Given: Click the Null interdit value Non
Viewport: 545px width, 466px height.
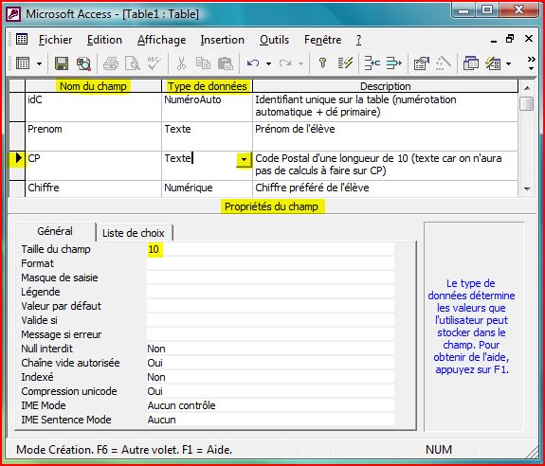Looking at the screenshot, I should [270, 349].
